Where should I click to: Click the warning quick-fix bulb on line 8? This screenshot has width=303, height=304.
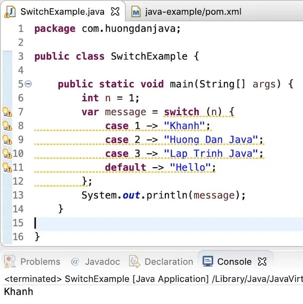[x=7, y=126]
